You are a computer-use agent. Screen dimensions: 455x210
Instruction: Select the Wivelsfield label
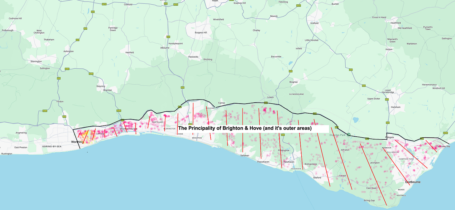point(218,19)
